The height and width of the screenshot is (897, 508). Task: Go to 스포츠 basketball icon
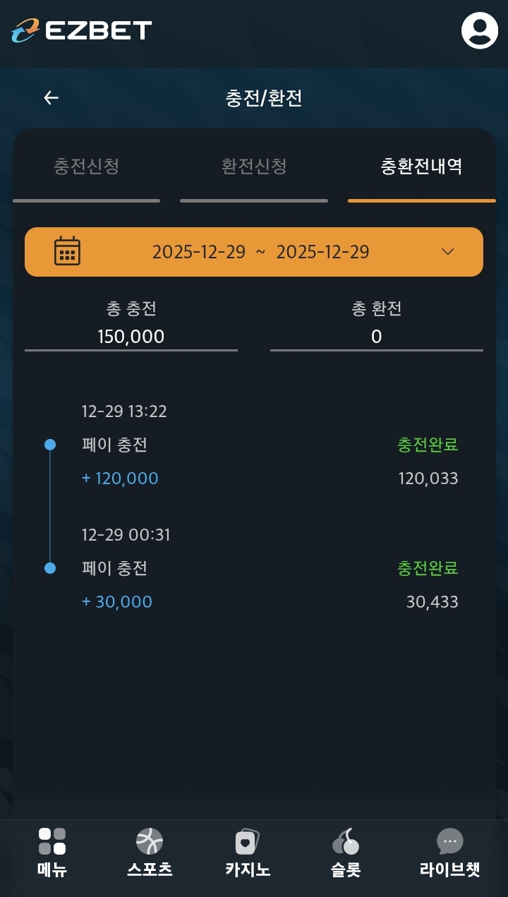click(150, 841)
